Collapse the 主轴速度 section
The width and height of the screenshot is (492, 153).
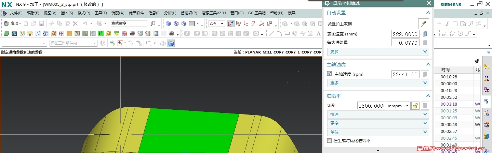(x=428, y=64)
